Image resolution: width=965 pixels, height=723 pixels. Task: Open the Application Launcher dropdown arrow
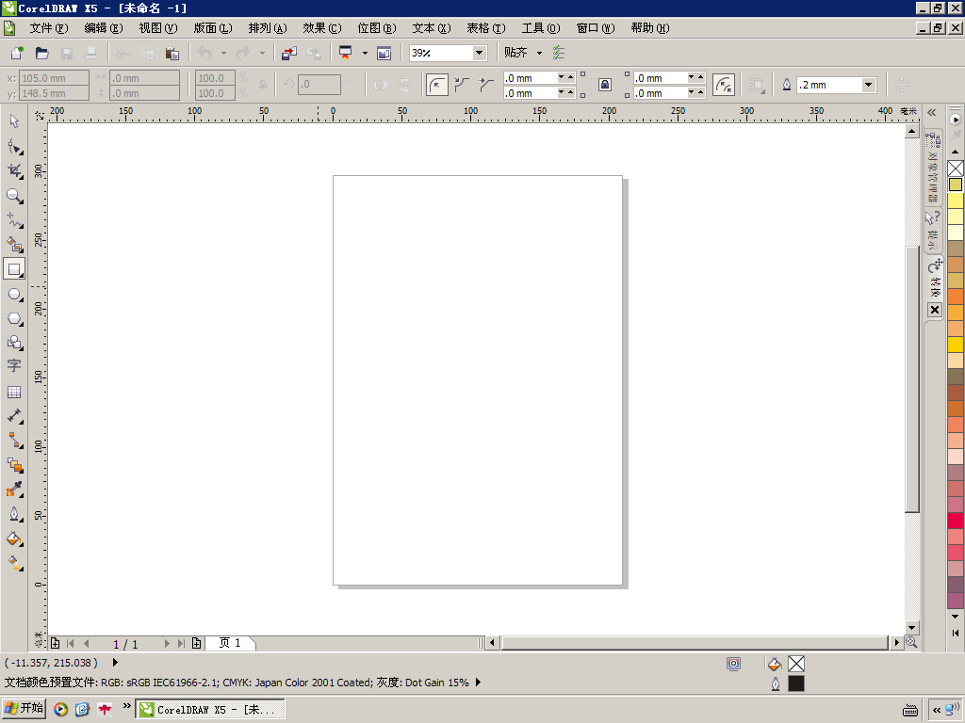click(365, 53)
